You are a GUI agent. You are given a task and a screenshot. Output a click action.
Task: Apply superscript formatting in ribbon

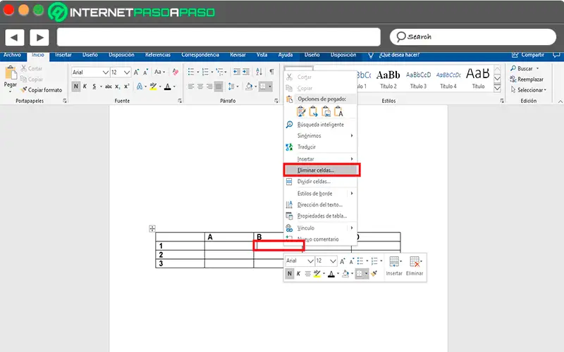tap(127, 87)
